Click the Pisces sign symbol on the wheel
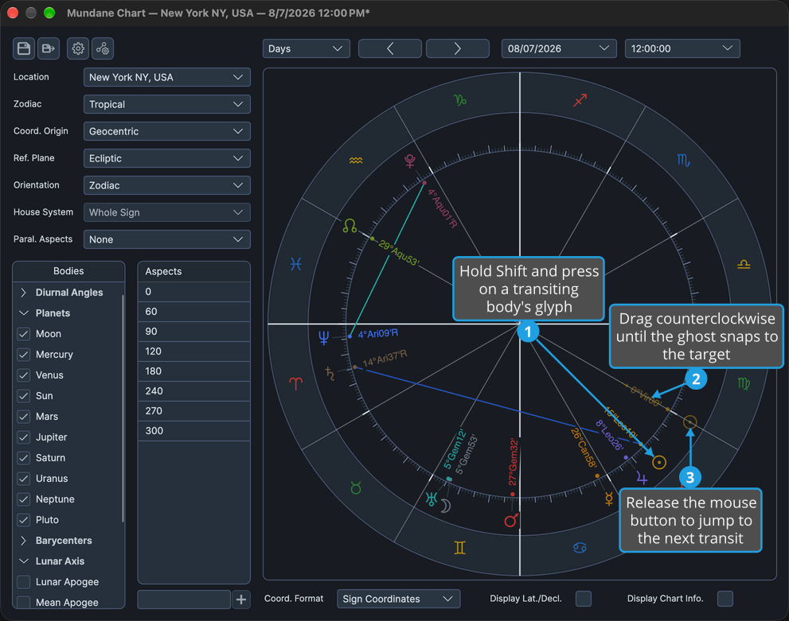 [x=296, y=264]
